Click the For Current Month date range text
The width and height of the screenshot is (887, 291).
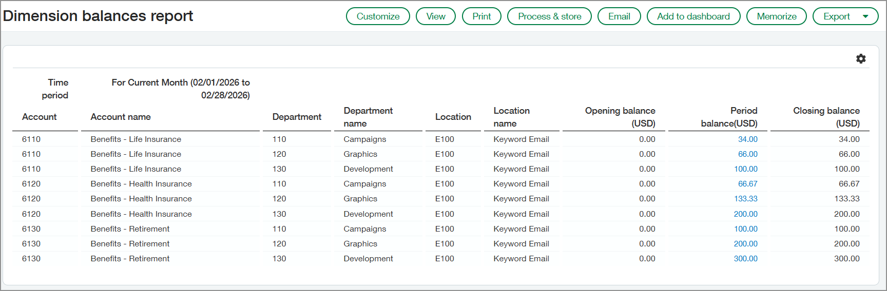coord(181,89)
